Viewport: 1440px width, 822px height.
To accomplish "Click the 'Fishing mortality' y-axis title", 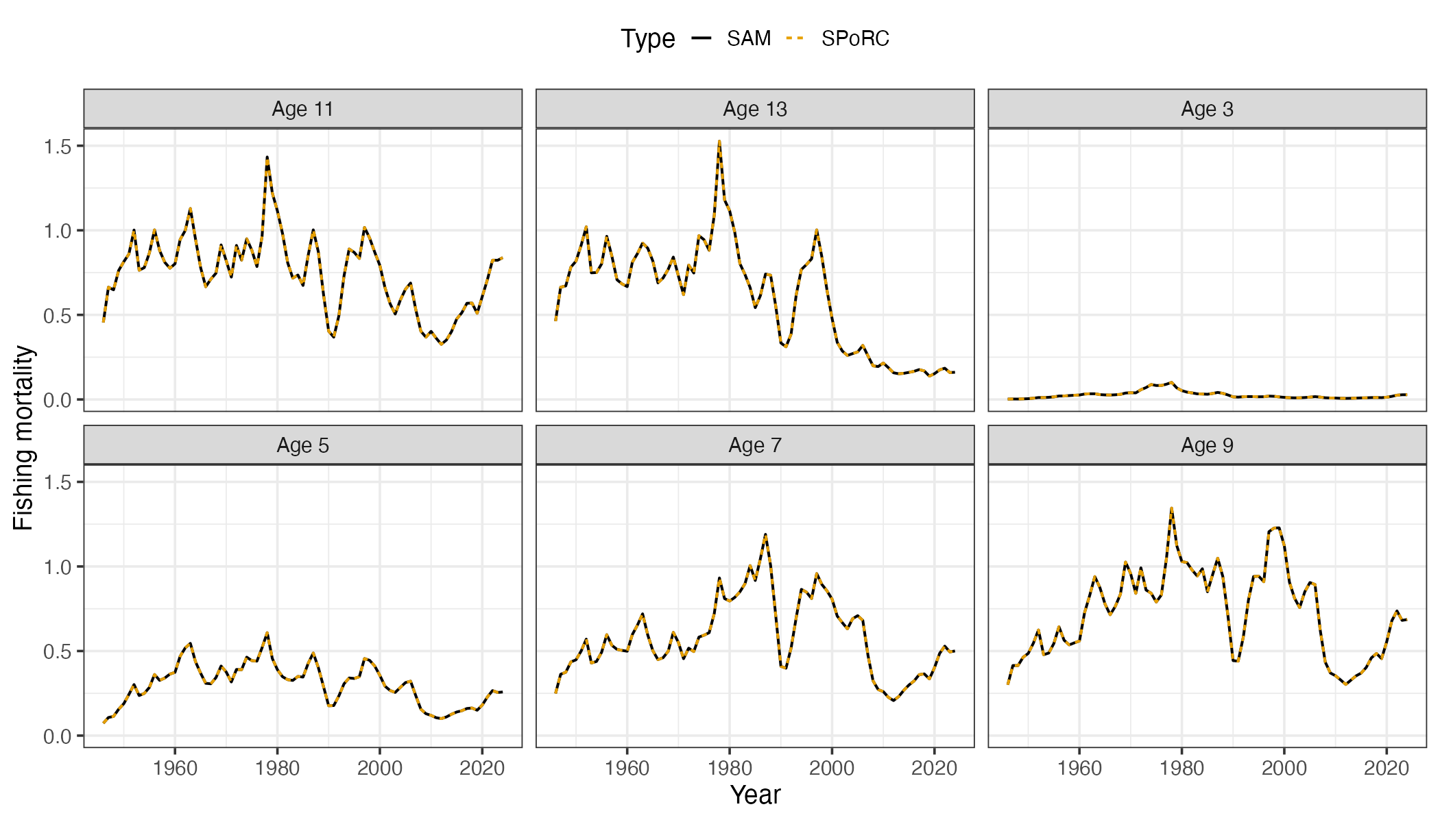I will tap(23, 438).
